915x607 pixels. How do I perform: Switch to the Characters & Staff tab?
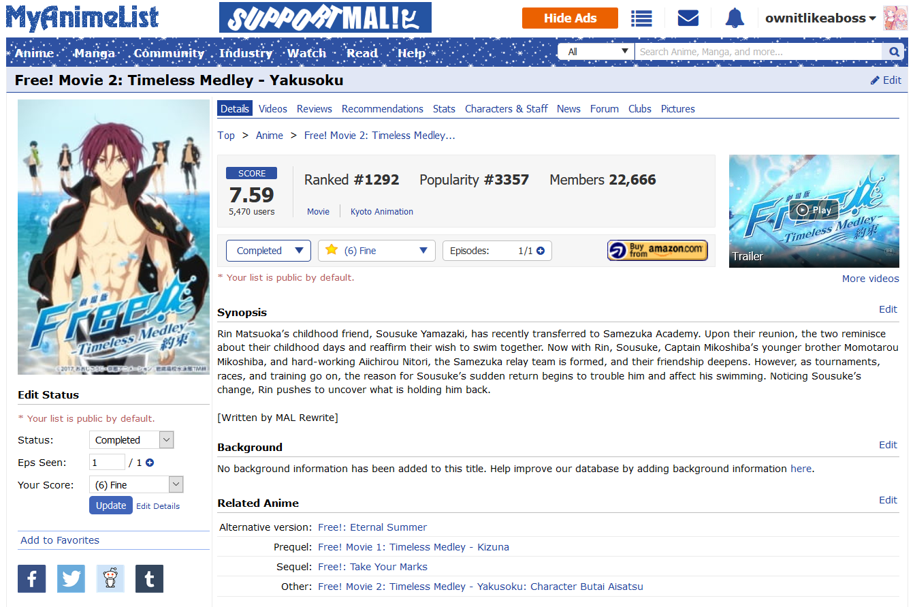506,109
